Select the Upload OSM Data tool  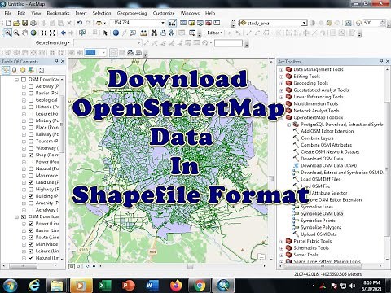click(319, 234)
